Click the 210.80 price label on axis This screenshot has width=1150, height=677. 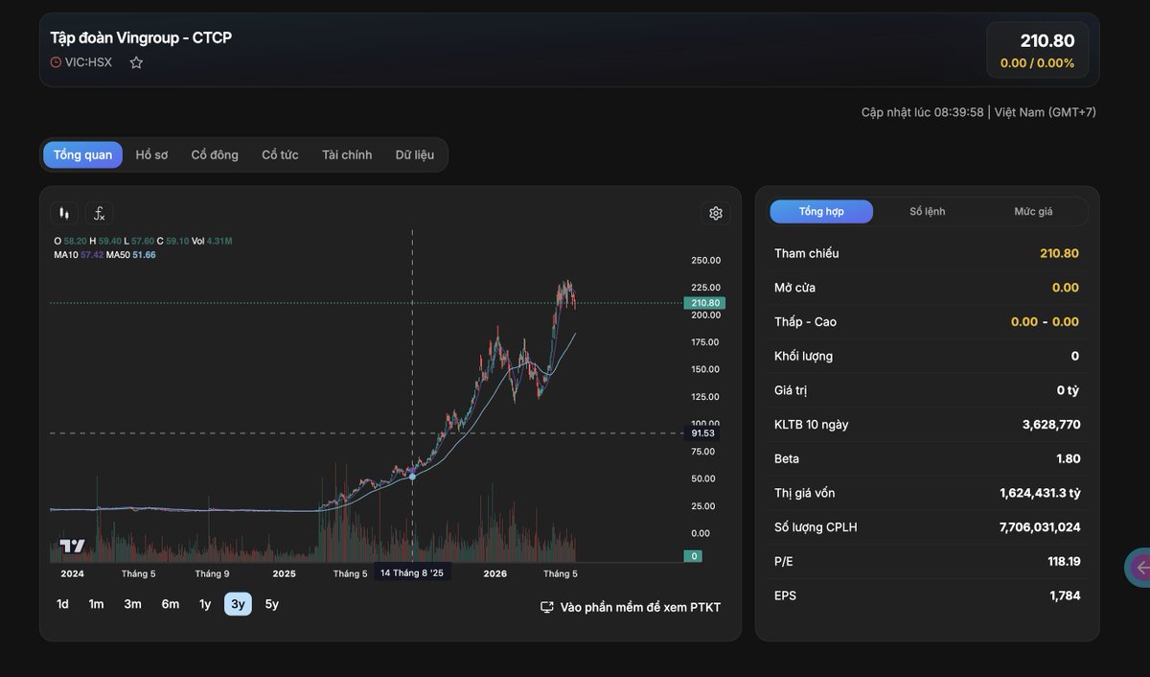[x=704, y=303]
